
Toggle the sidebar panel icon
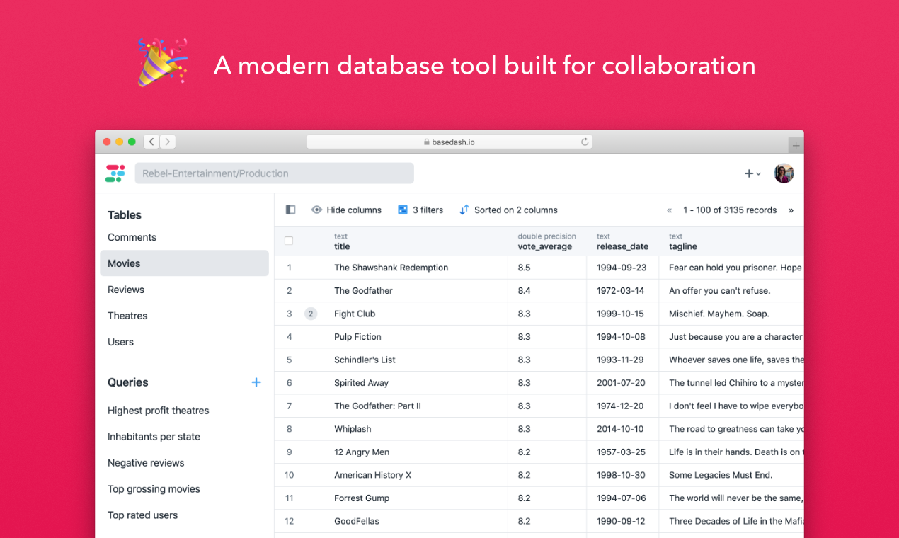pos(290,210)
